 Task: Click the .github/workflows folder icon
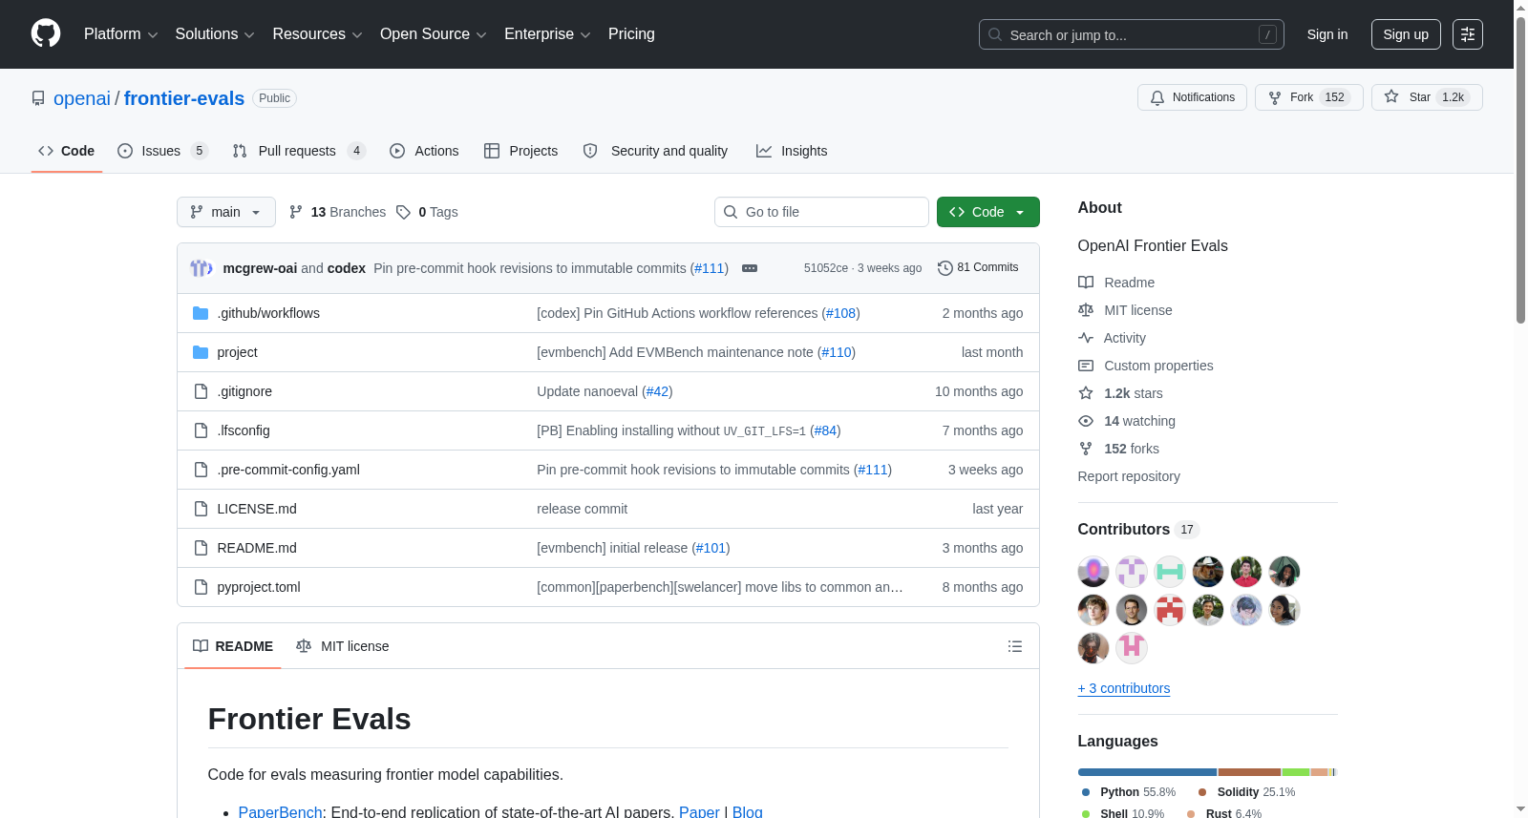click(201, 313)
